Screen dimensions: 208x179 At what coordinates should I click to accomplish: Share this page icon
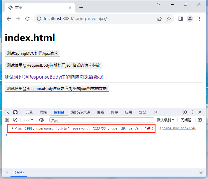point(160,19)
